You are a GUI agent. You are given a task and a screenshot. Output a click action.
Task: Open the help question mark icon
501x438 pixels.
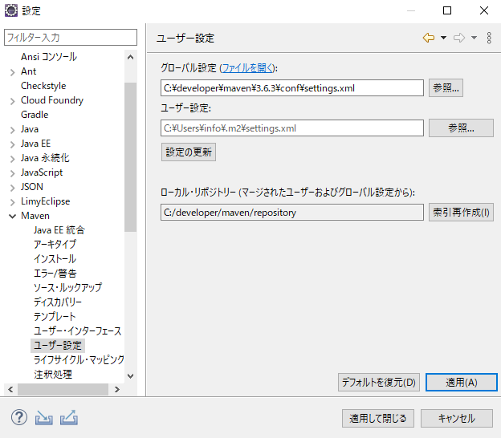[x=19, y=417]
